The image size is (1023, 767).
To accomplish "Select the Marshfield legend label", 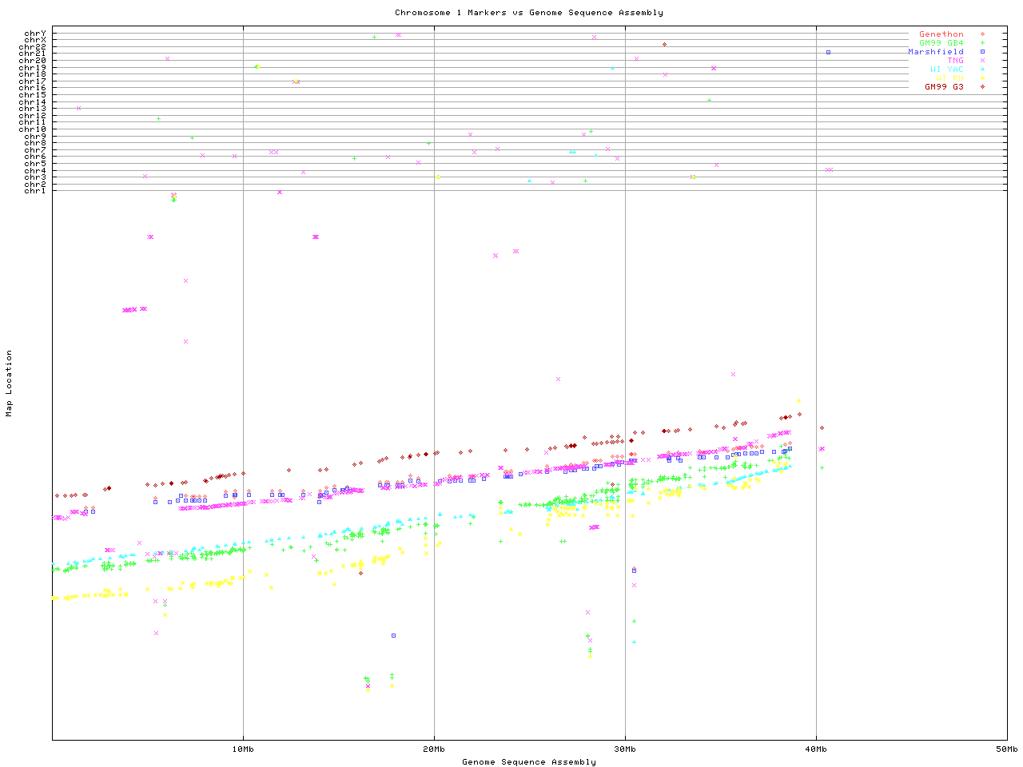I will pyautogui.click(x=935, y=52).
